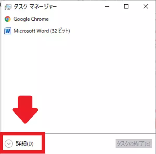Click the circular chevron next to 詳細

(9, 143)
